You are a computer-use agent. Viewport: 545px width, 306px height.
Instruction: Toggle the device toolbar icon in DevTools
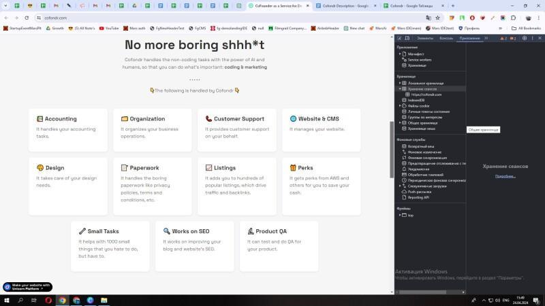click(407, 38)
